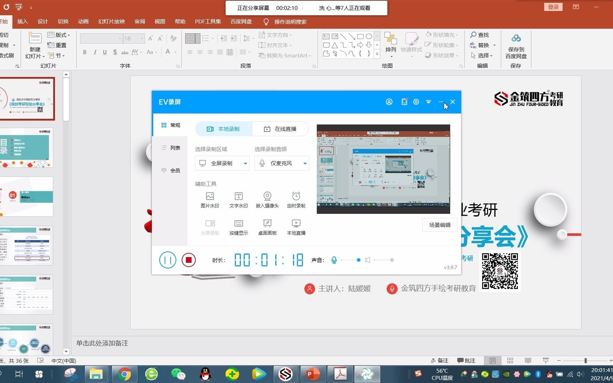This screenshot has width=613, height=383.
Task: Open the scheduled recording (定时录制) tool
Action: pos(296,200)
